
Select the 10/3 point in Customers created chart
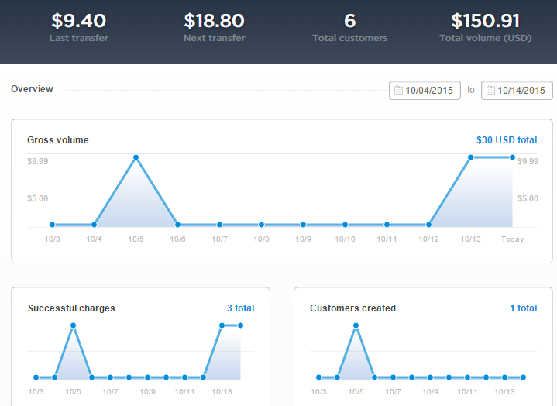pyautogui.click(x=318, y=377)
